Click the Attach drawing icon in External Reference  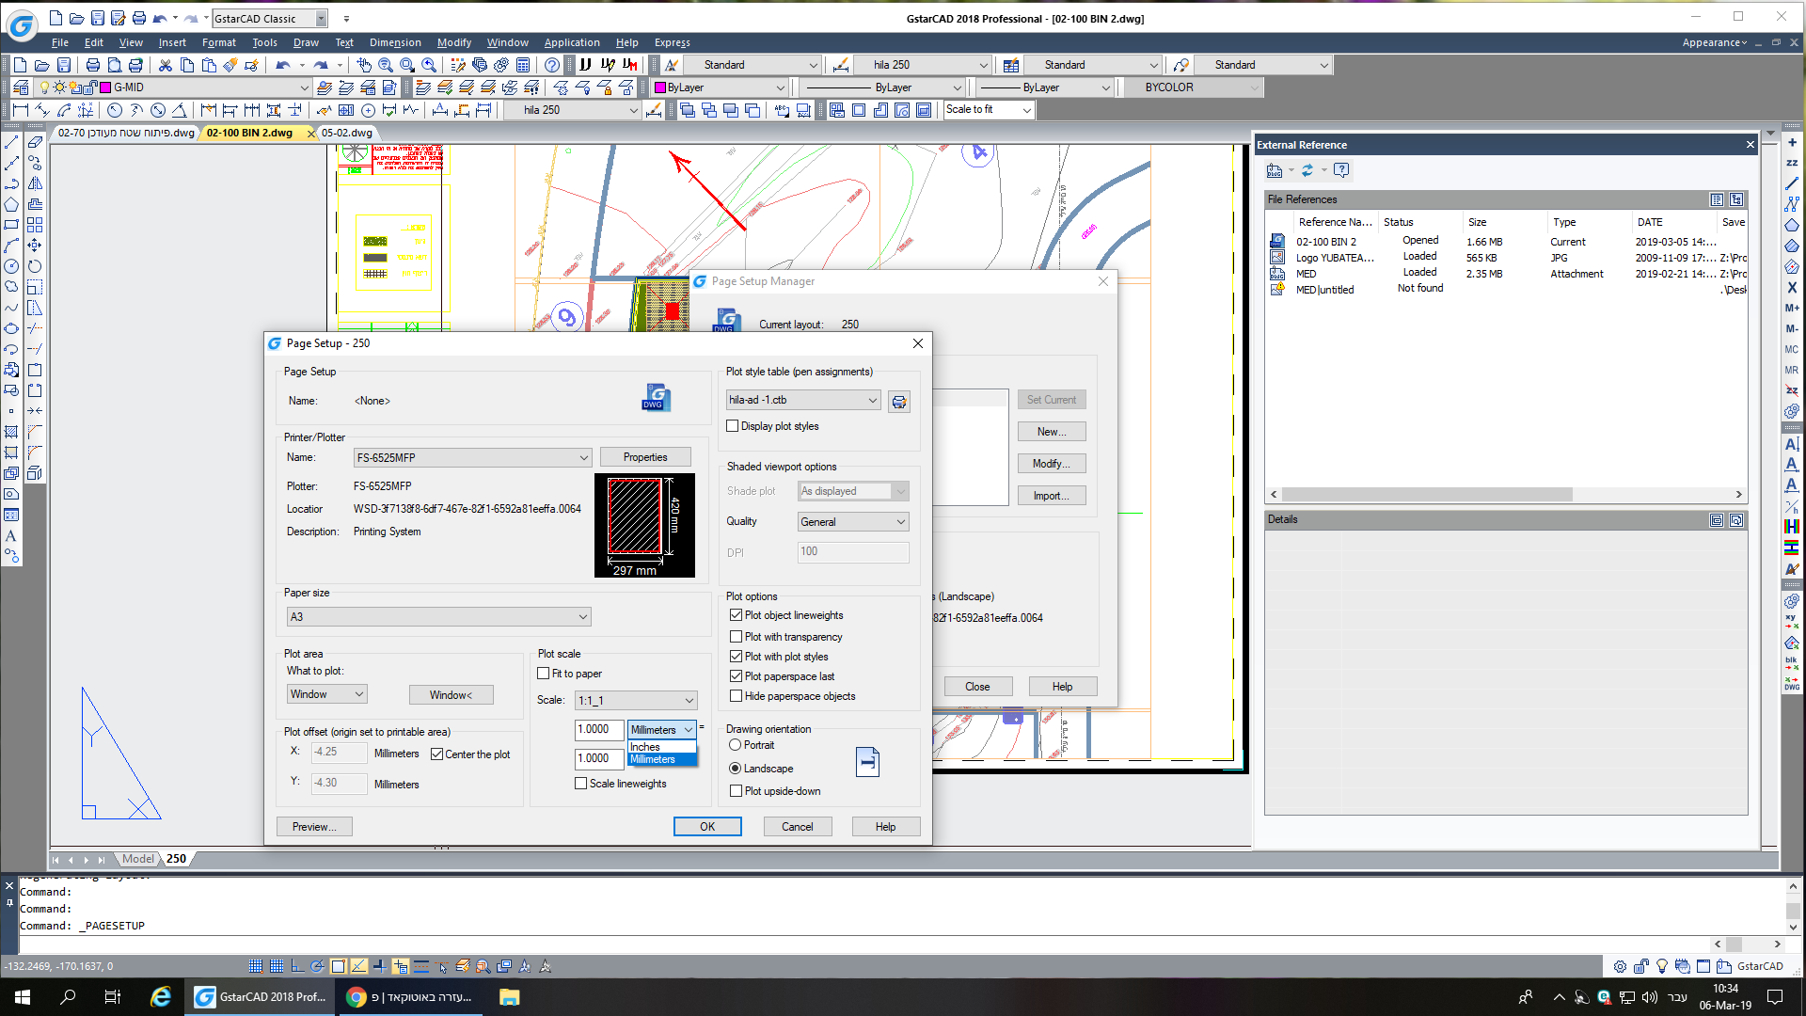(x=1275, y=170)
